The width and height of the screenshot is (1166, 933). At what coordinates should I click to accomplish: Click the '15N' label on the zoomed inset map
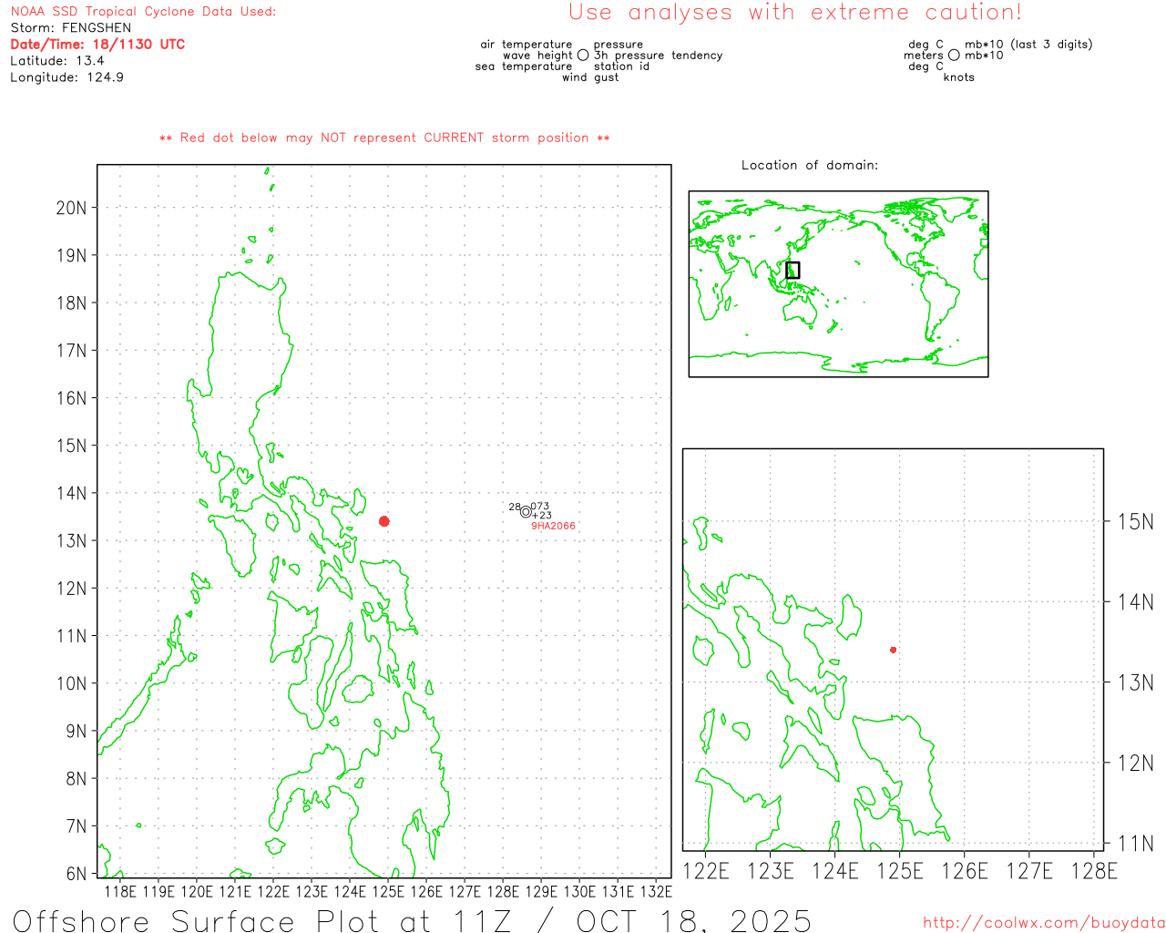point(1135,522)
